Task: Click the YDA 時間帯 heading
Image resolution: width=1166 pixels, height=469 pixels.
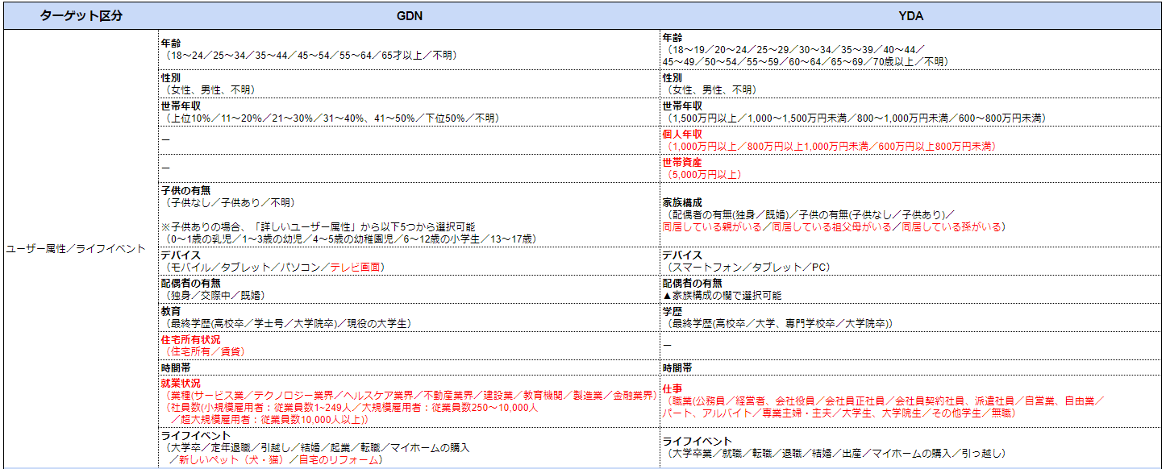Action: tap(678, 367)
